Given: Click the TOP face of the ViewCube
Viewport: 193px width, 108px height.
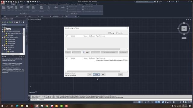Looking at the screenshot, I should 184,28.
